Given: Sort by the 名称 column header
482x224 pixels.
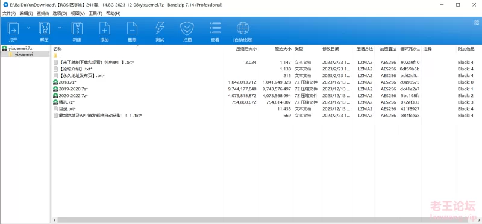Looking at the screenshot, I should click(57, 49).
